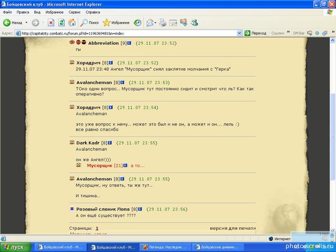The width and height of the screenshot is (336, 252).
Task: Stop page loading with the red X icon
Action: tap(51, 23)
